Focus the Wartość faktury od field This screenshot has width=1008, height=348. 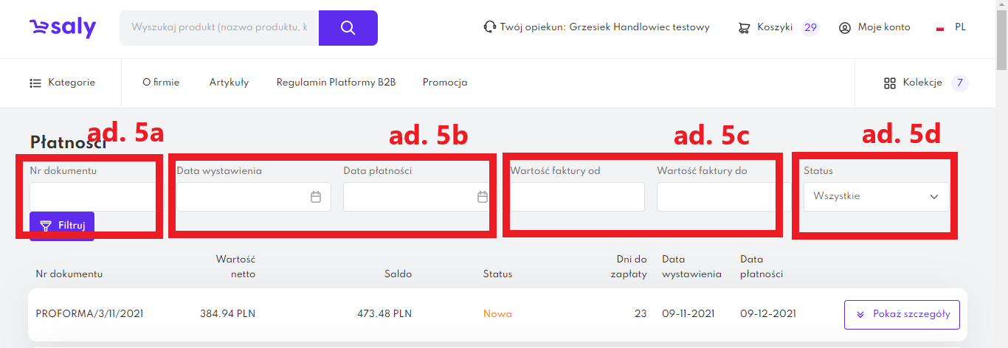tap(577, 197)
